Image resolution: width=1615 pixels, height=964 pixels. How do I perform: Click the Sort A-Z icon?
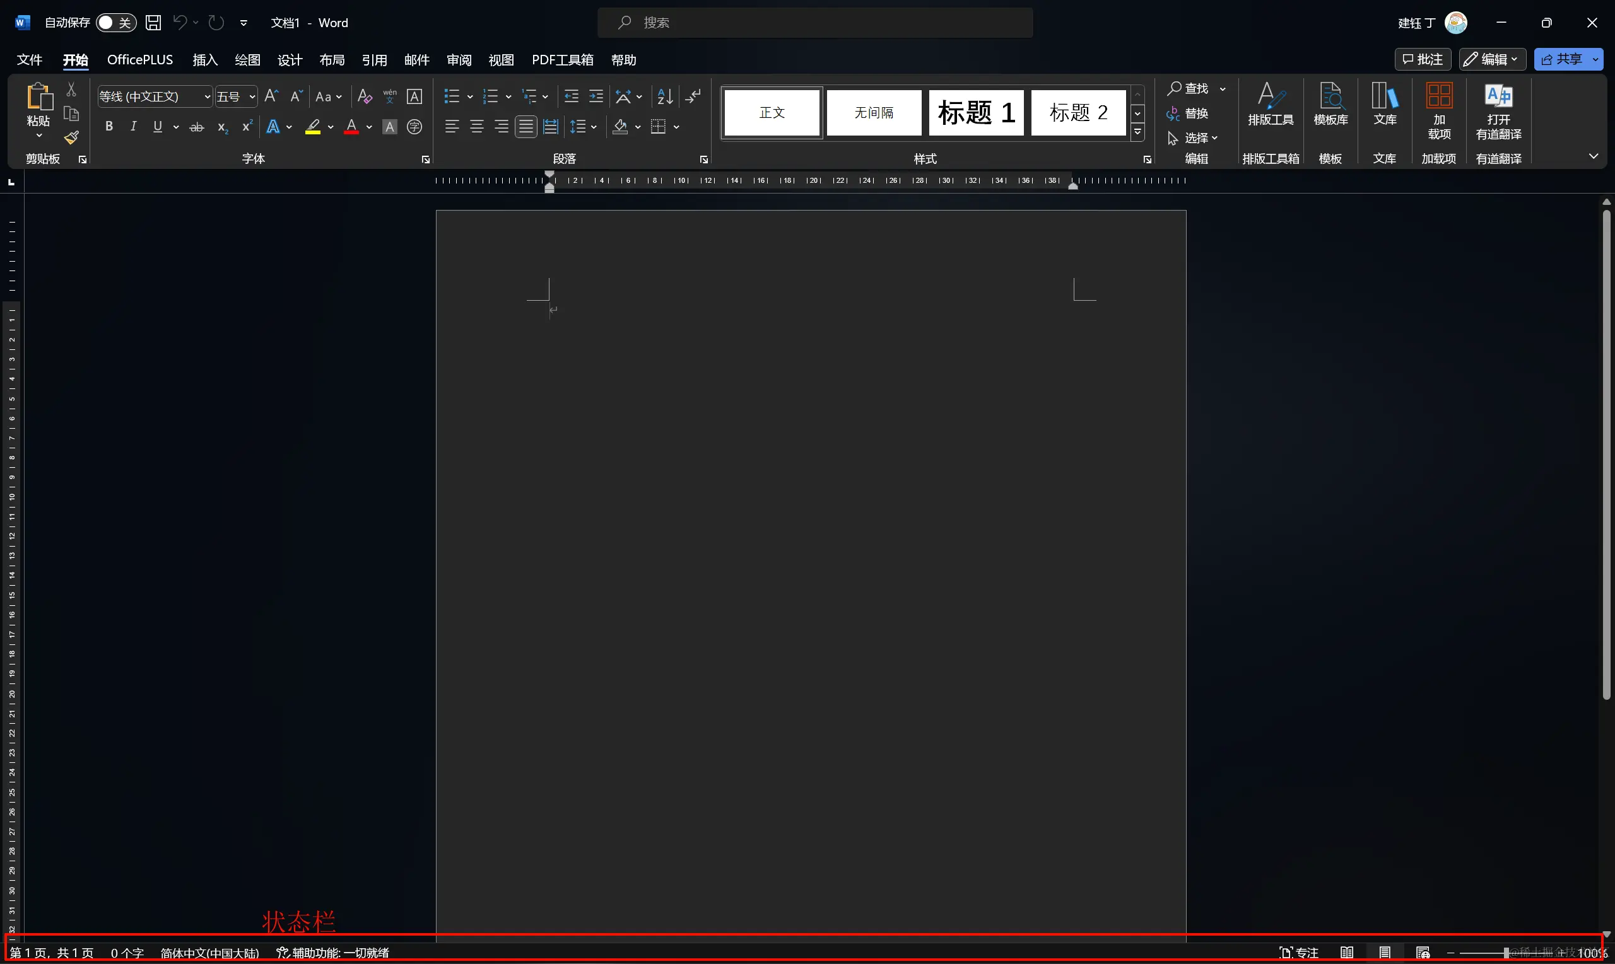665,97
